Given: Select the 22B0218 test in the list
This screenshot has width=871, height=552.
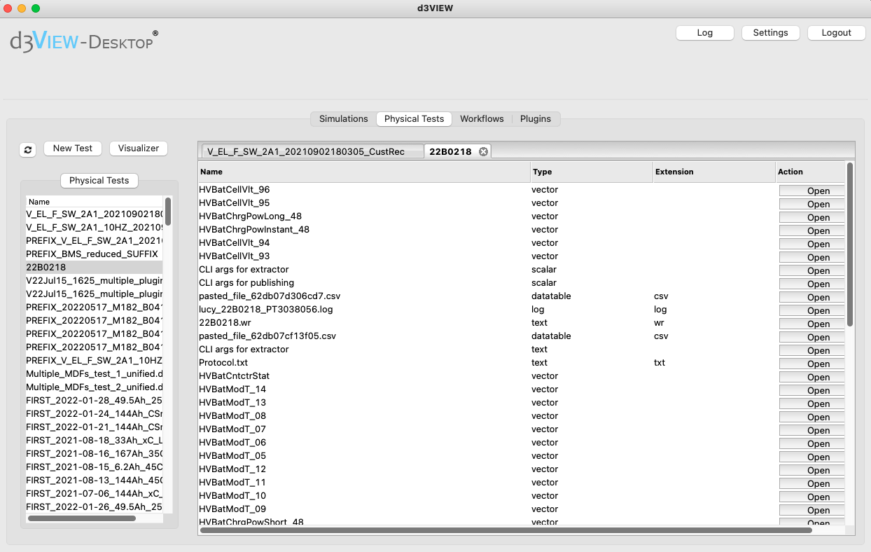Looking at the screenshot, I should (95, 267).
